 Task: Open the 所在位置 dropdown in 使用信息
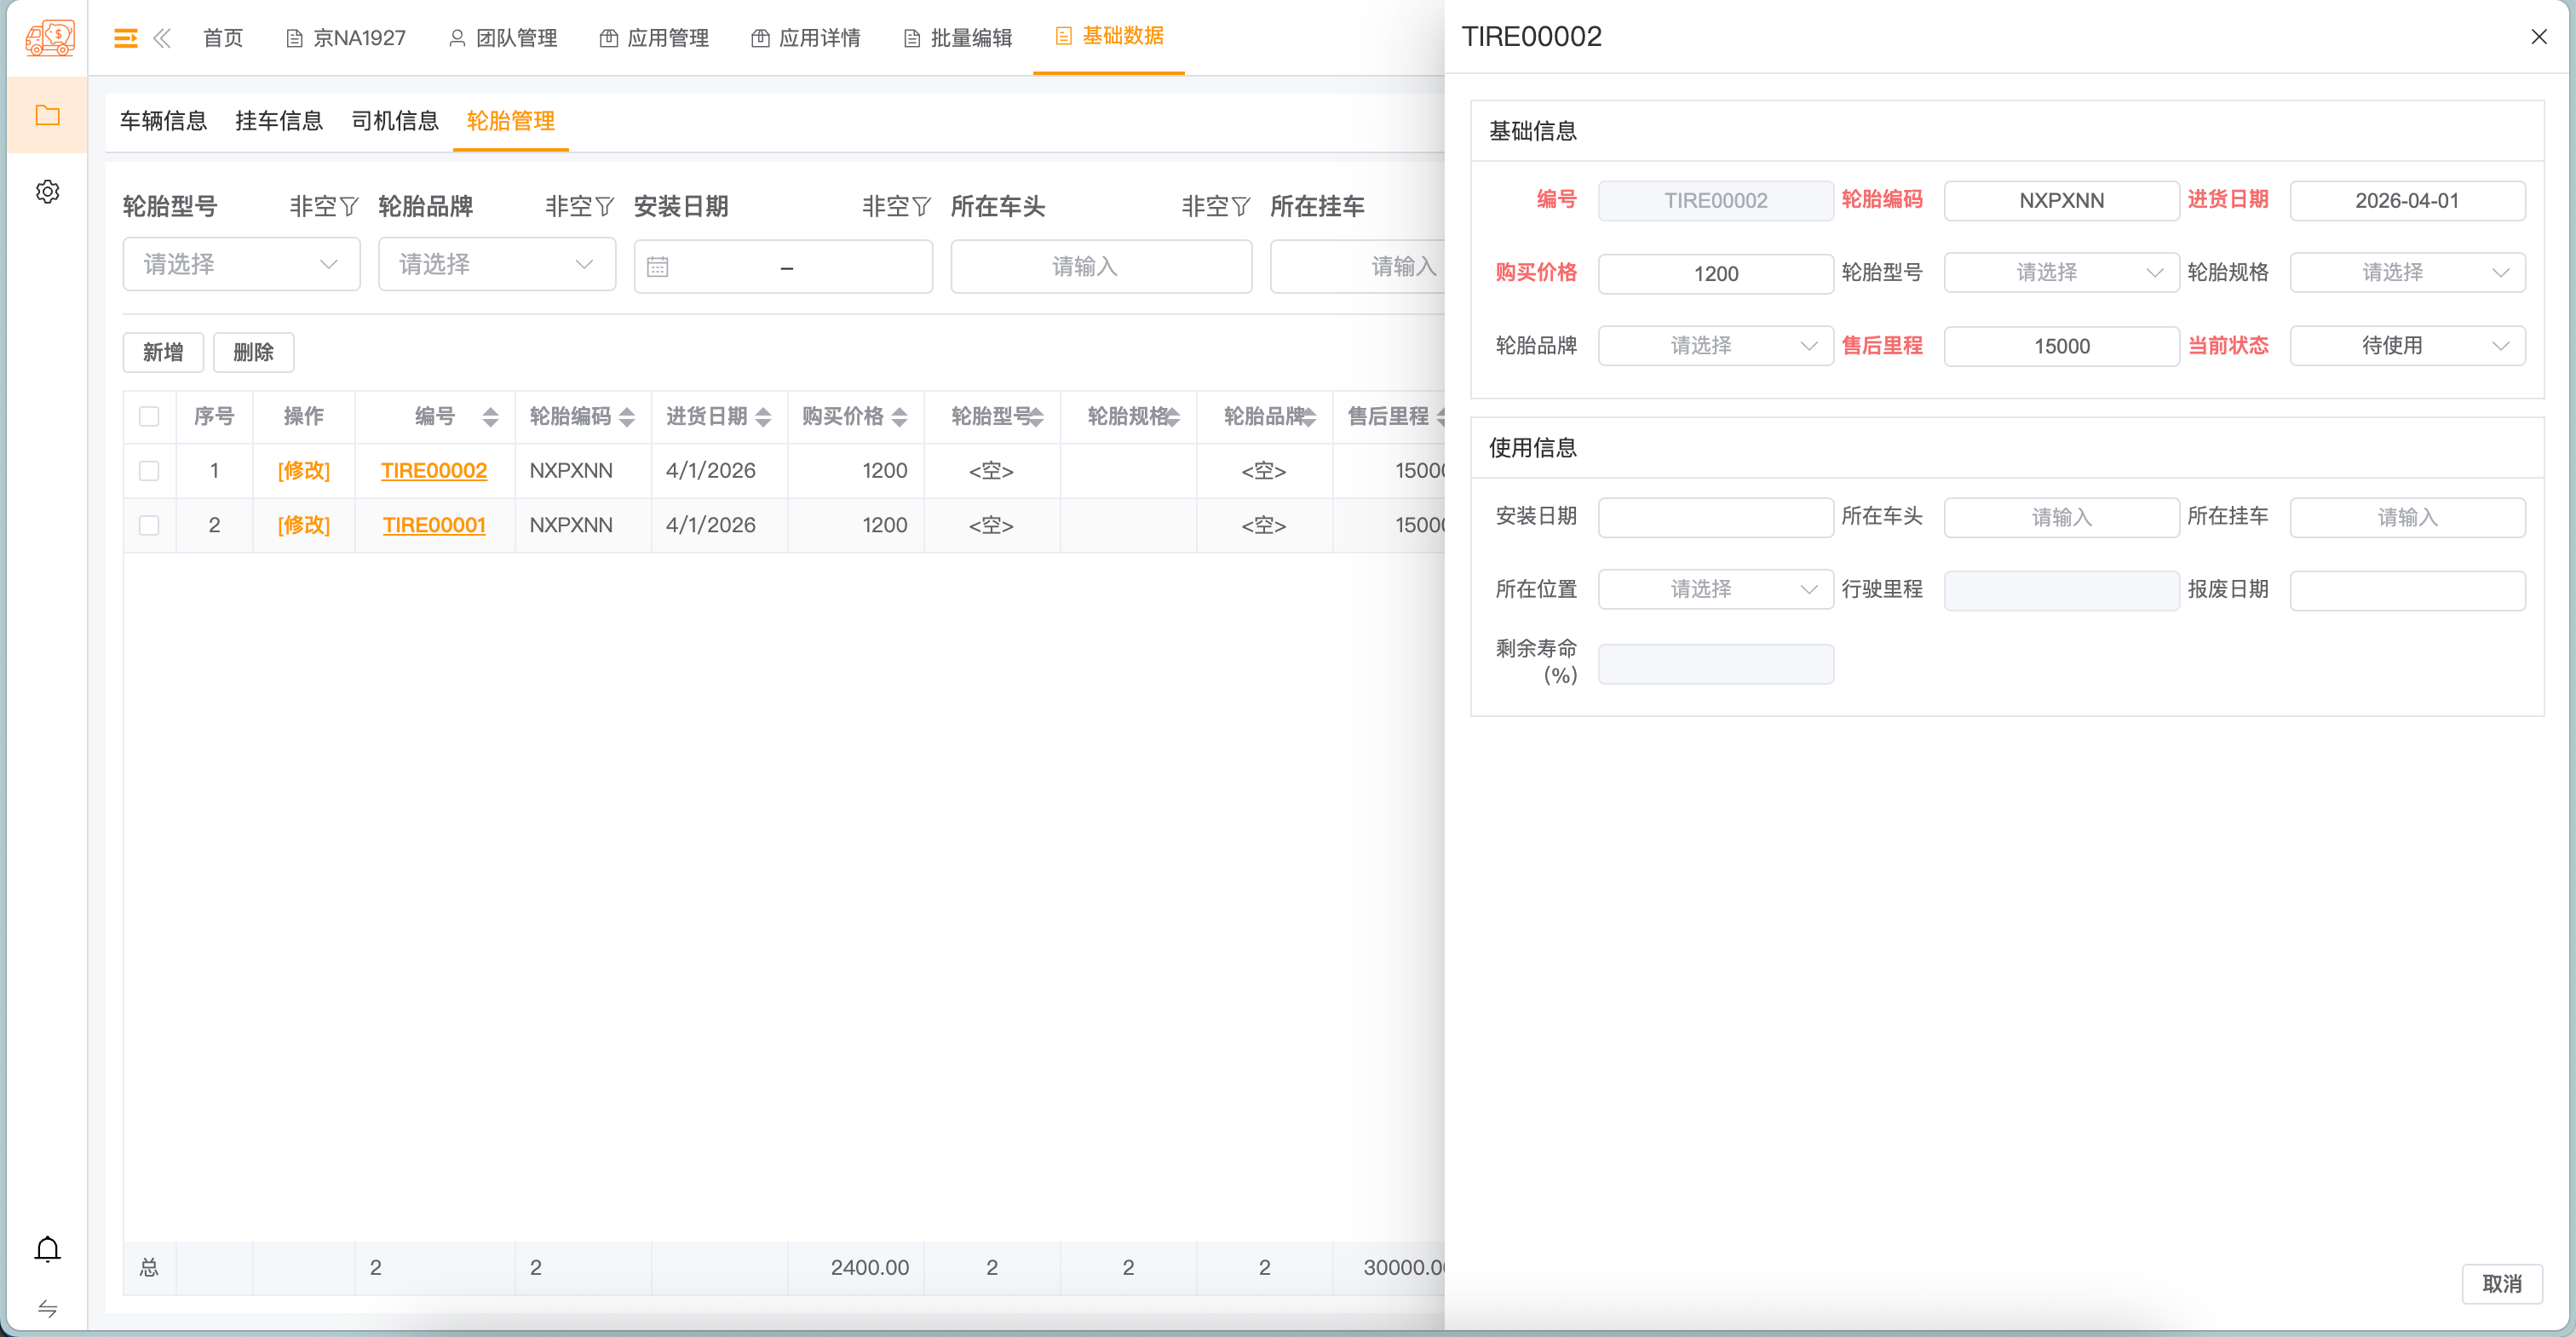coord(1714,589)
